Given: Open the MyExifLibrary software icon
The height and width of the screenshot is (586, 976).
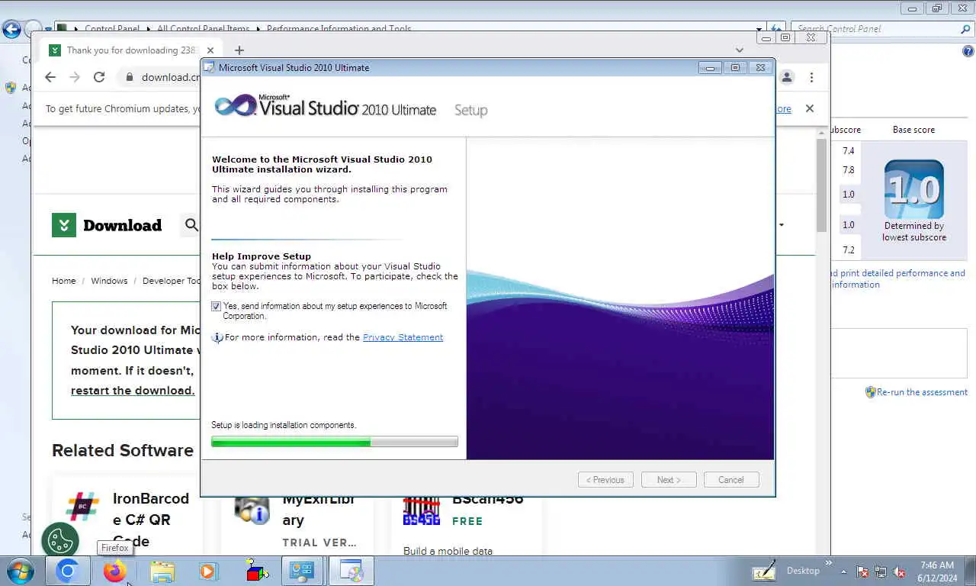Looking at the screenshot, I should 252,510.
